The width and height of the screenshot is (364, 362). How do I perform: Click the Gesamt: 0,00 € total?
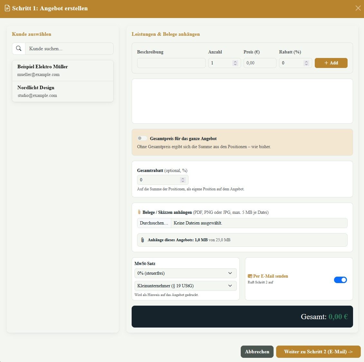324,317
